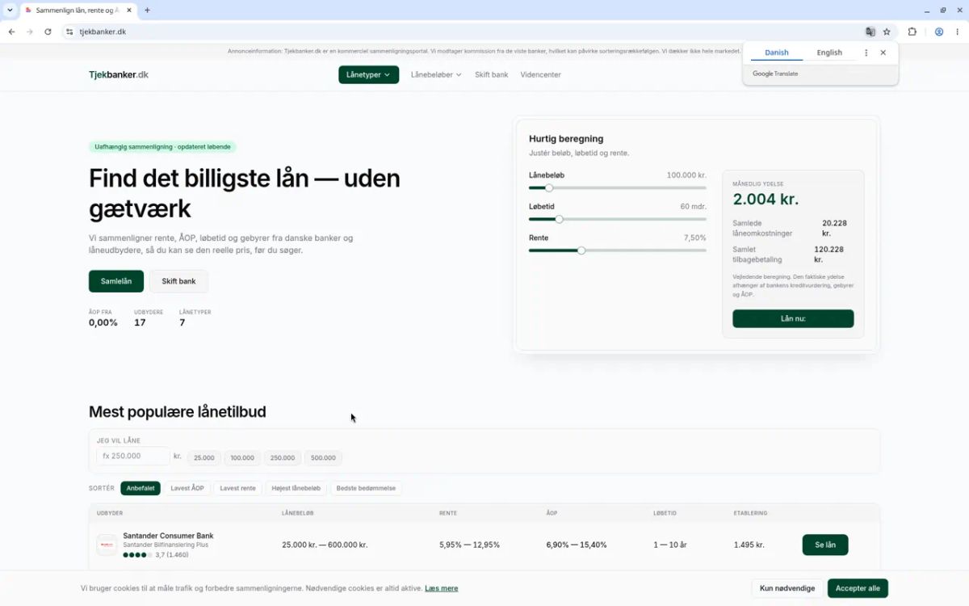This screenshot has height=606, width=969.
Task: Close the Google Translate popup
Action: click(883, 53)
